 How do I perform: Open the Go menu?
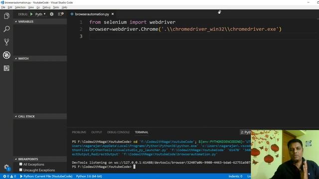click(38, 7)
